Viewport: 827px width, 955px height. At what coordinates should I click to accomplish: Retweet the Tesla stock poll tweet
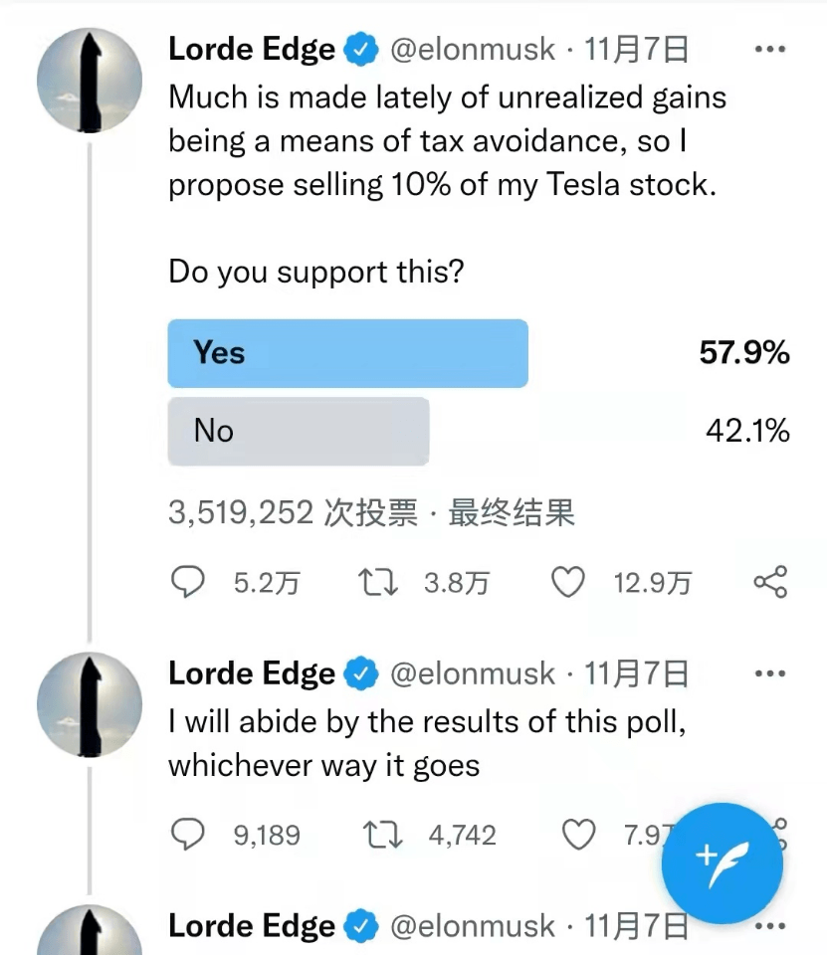[378, 582]
